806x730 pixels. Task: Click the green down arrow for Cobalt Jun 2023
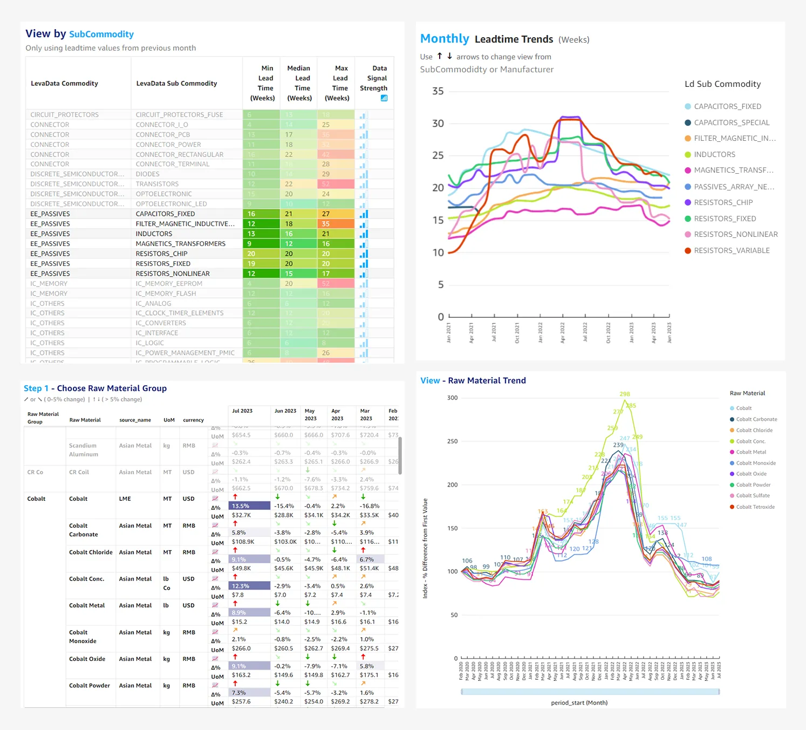tap(277, 497)
